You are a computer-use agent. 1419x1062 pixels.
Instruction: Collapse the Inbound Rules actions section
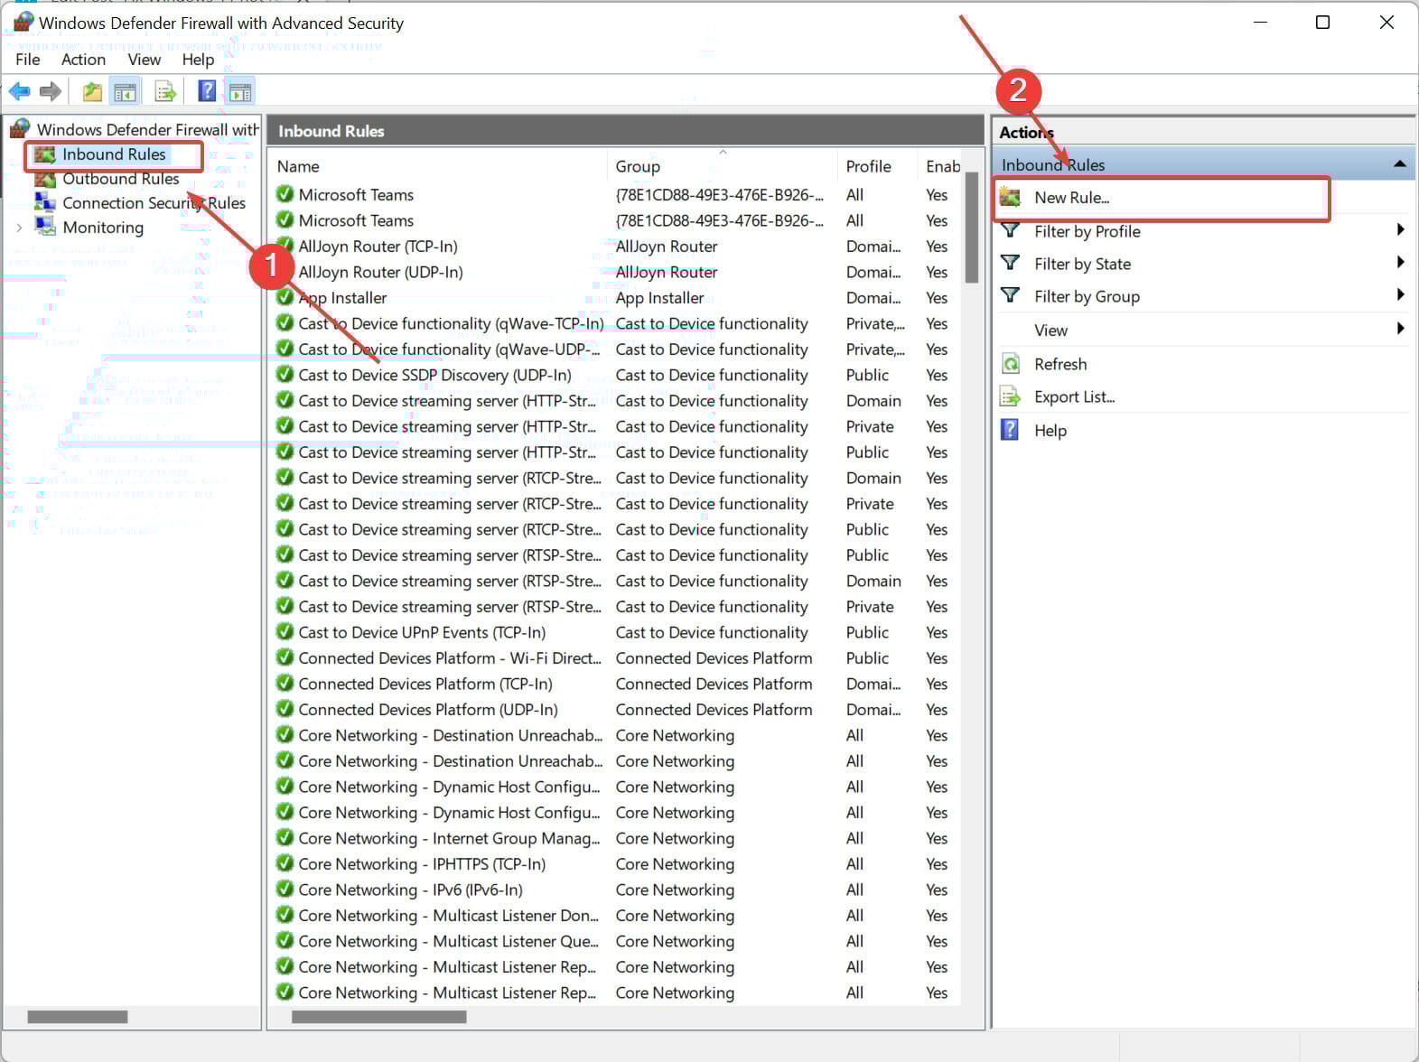1398,164
